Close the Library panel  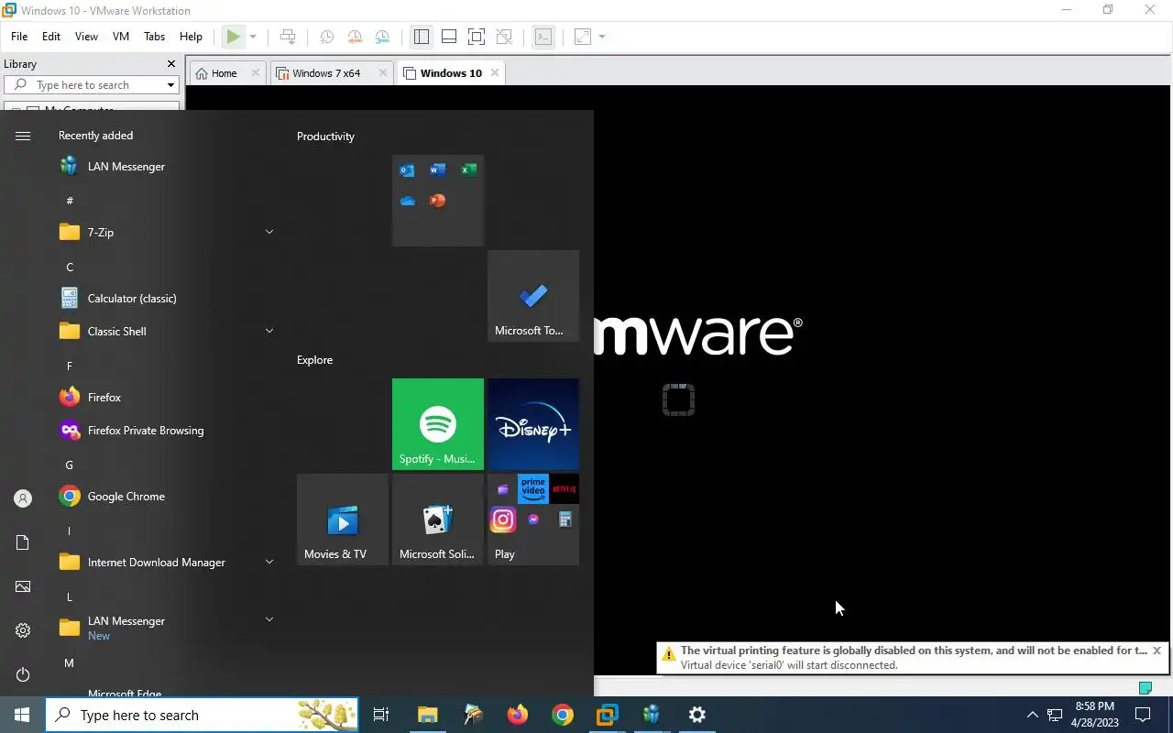170,64
